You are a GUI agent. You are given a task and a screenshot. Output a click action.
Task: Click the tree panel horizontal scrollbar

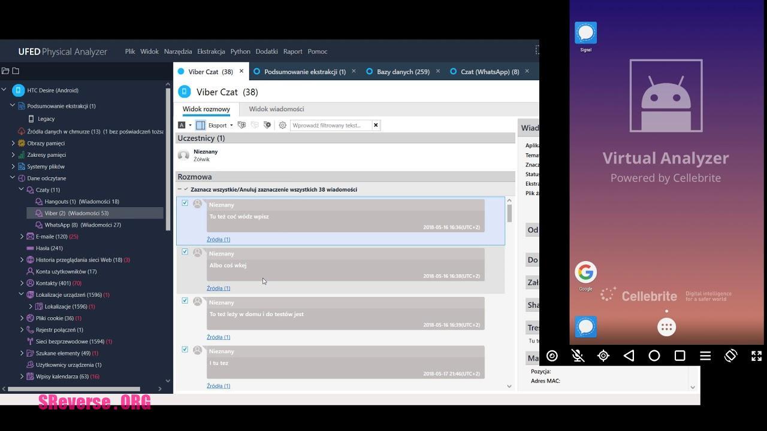click(74, 388)
